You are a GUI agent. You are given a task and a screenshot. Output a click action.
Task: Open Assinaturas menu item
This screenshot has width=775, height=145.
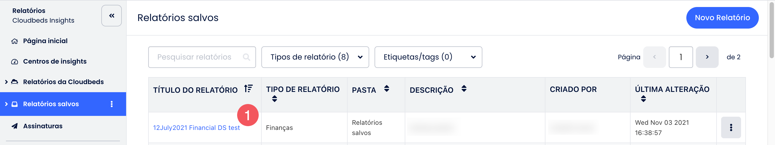click(43, 126)
